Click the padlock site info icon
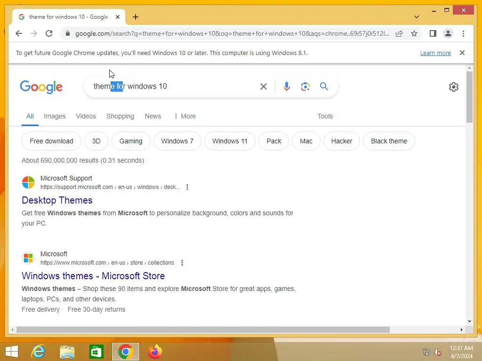This screenshot has height=361, width=482. pos(68,33)
